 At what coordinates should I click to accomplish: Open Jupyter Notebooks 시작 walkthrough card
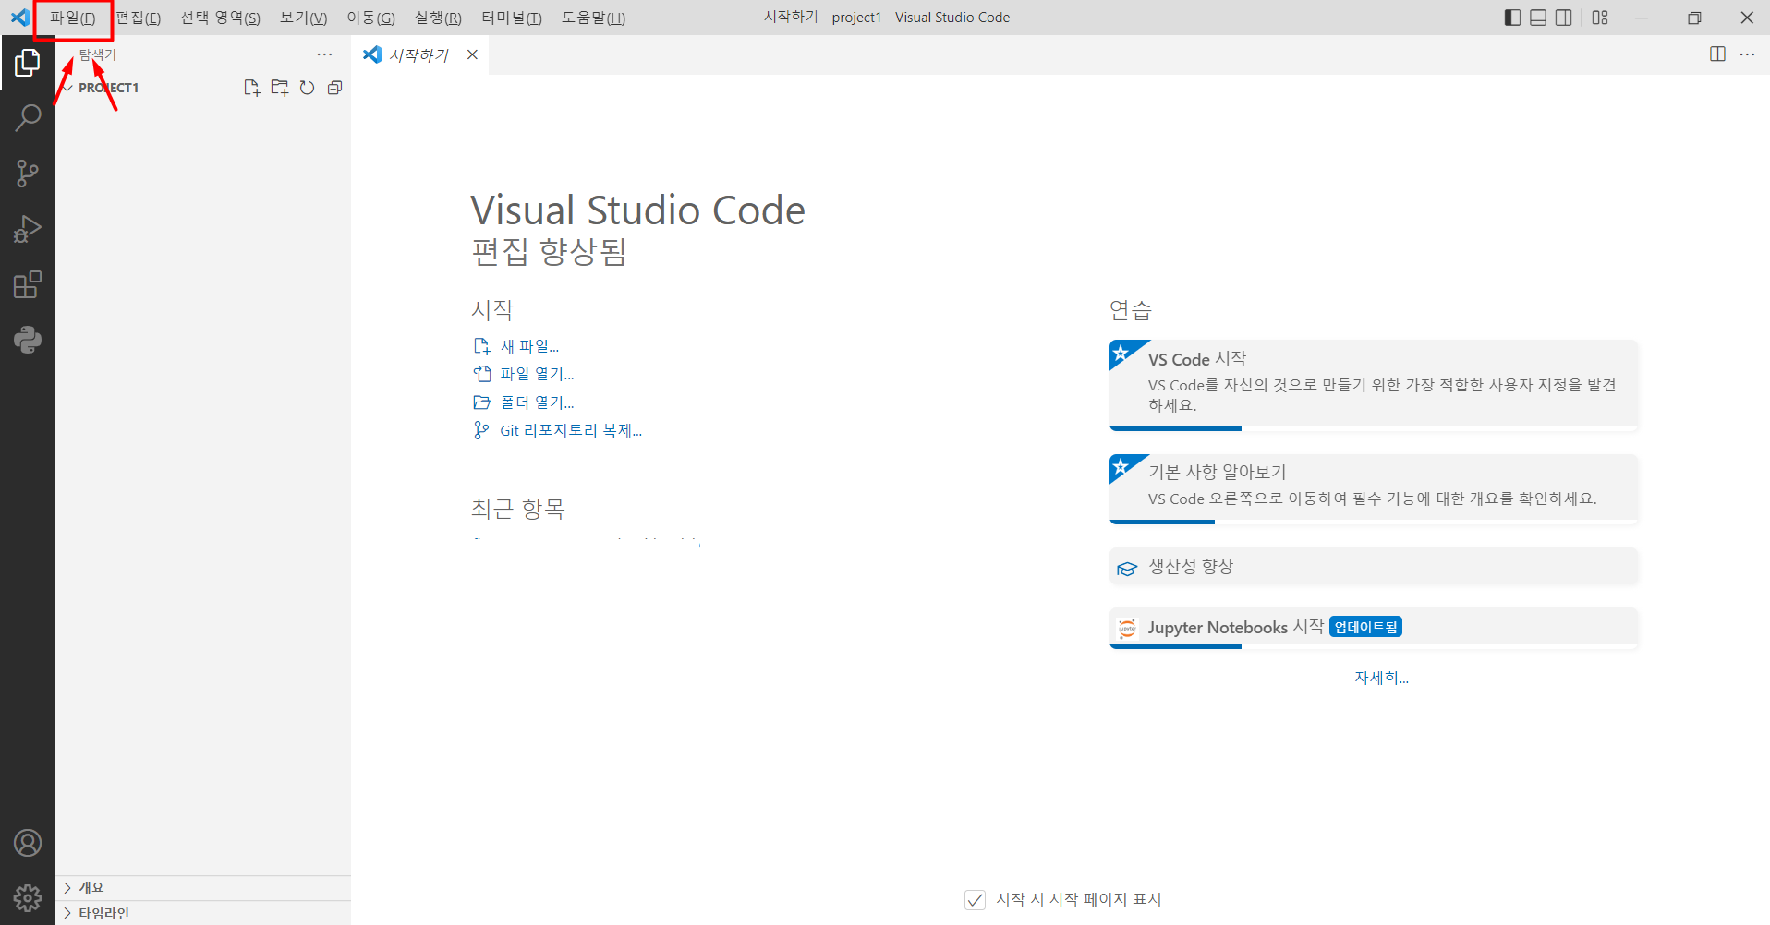1374,628
